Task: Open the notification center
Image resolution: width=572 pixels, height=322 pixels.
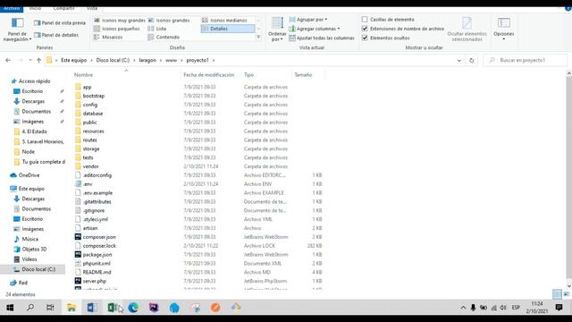Action: pos(559,308)
